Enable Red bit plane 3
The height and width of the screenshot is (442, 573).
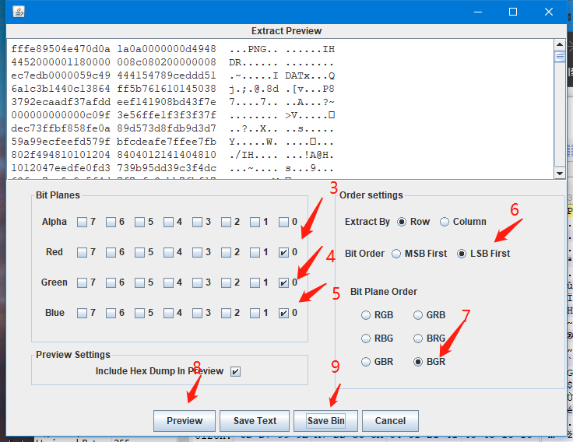pos(197,252)
